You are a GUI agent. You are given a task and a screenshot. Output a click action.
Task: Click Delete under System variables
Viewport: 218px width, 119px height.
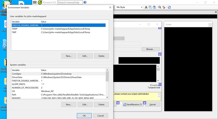tap(101, 105)
